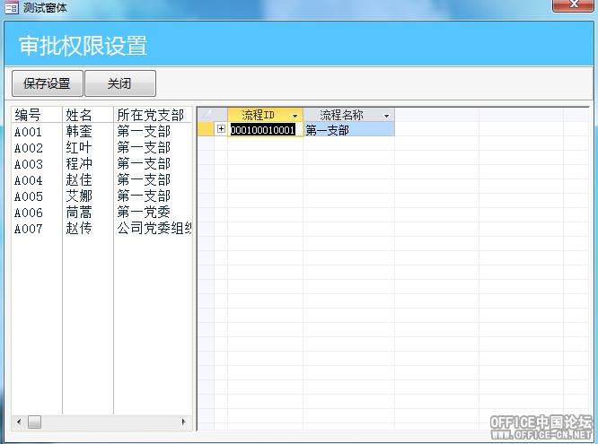The height and width of the screenshot is (444, 598).
Task: Select list row A007 赵传
Action: tap(101, 229)
